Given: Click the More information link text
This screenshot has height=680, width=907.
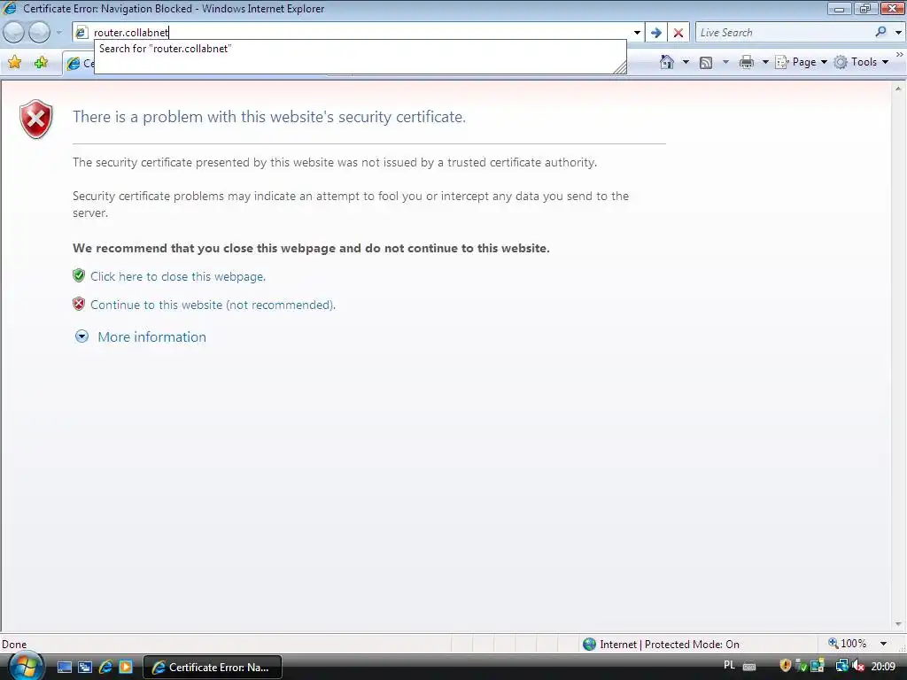Looking at the screenshot, I should pos(152,337).
